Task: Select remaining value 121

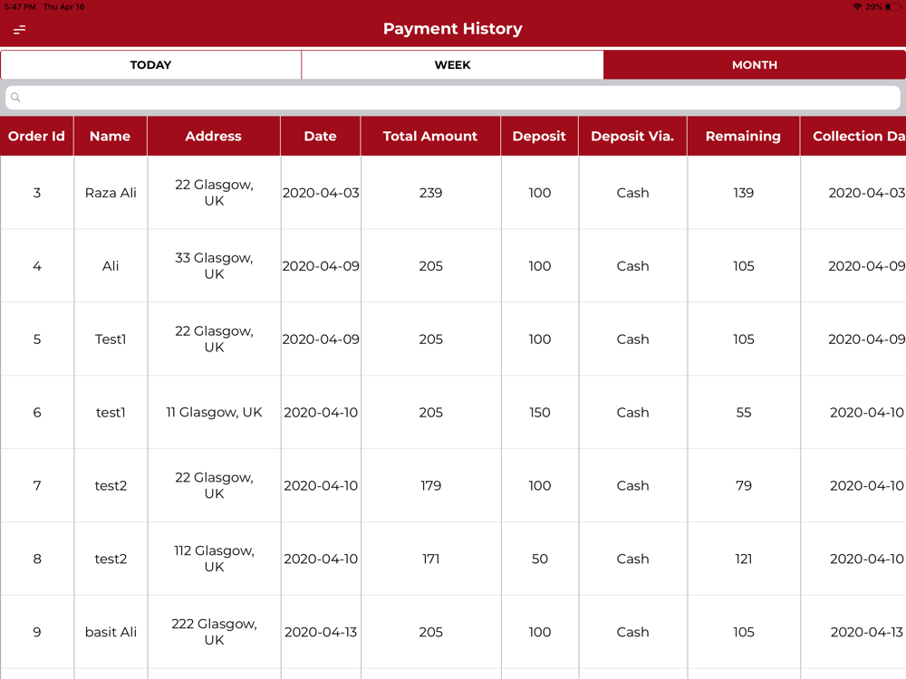Action: pyautogui.click(x=744, y=559)
